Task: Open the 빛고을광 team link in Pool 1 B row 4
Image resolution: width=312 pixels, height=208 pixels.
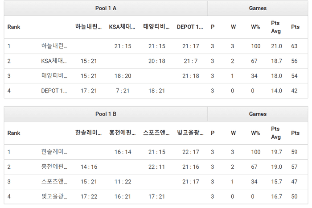Action: pyautogui.click(x=54, y=197)
